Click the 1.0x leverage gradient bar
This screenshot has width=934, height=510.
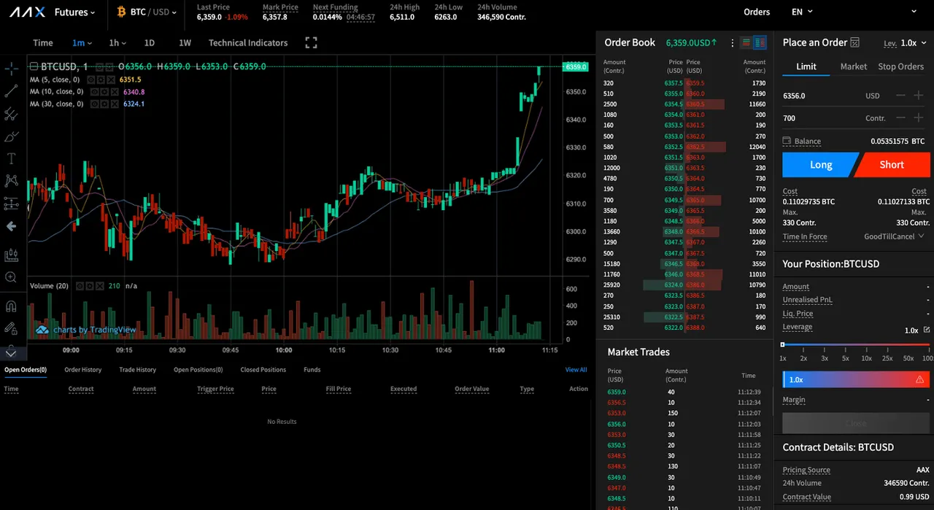(x=856, y=380)
